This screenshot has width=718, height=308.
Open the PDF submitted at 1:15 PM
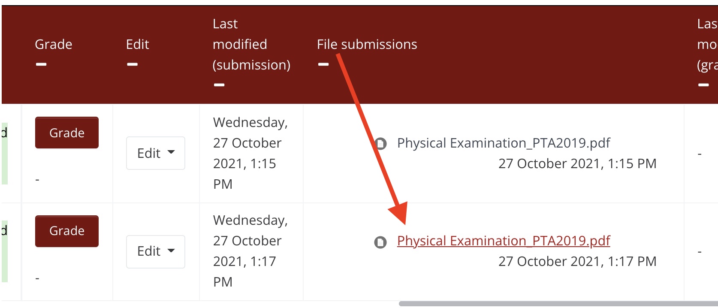tap(503, 143)
